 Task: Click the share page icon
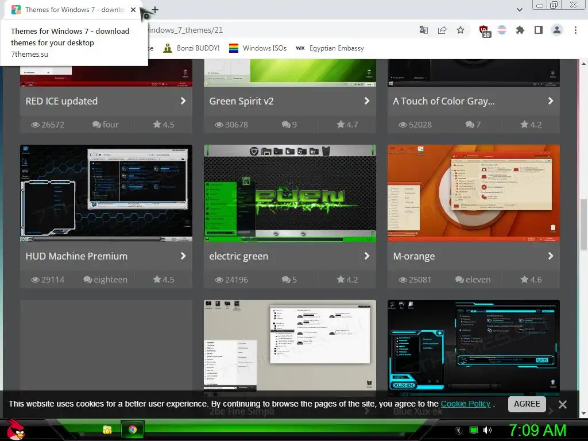[x=442, y=30]
